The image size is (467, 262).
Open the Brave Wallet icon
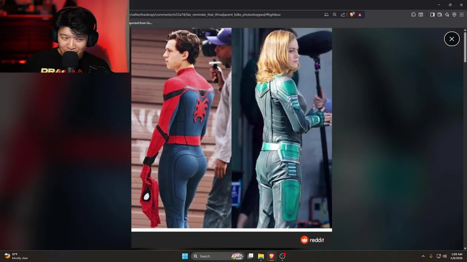(x=440, y=15)
